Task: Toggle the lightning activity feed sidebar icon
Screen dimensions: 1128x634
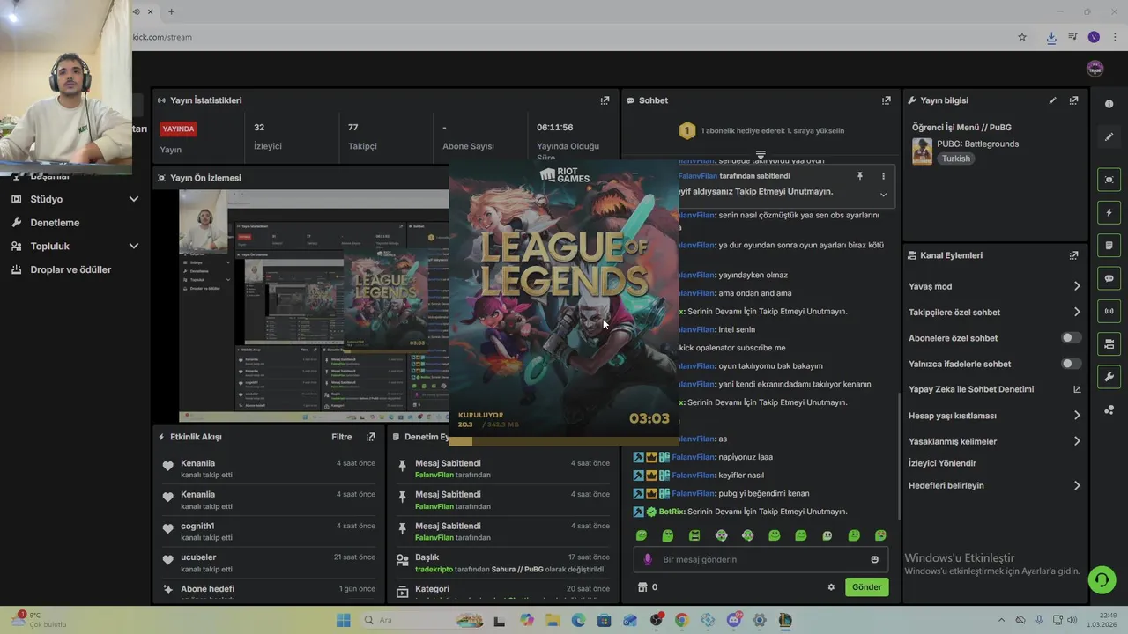Action: (x=1109, y=212)
